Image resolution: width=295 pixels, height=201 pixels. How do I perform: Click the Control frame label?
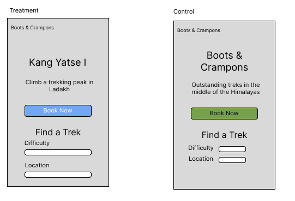(x=184, y=11)
